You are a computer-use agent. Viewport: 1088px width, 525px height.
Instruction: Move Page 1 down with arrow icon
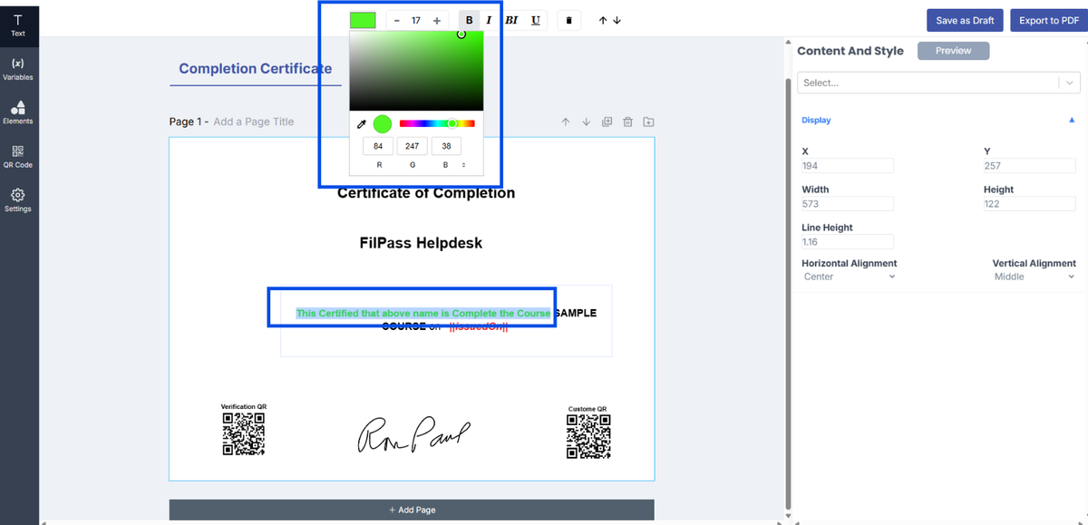tap(586, 122)
